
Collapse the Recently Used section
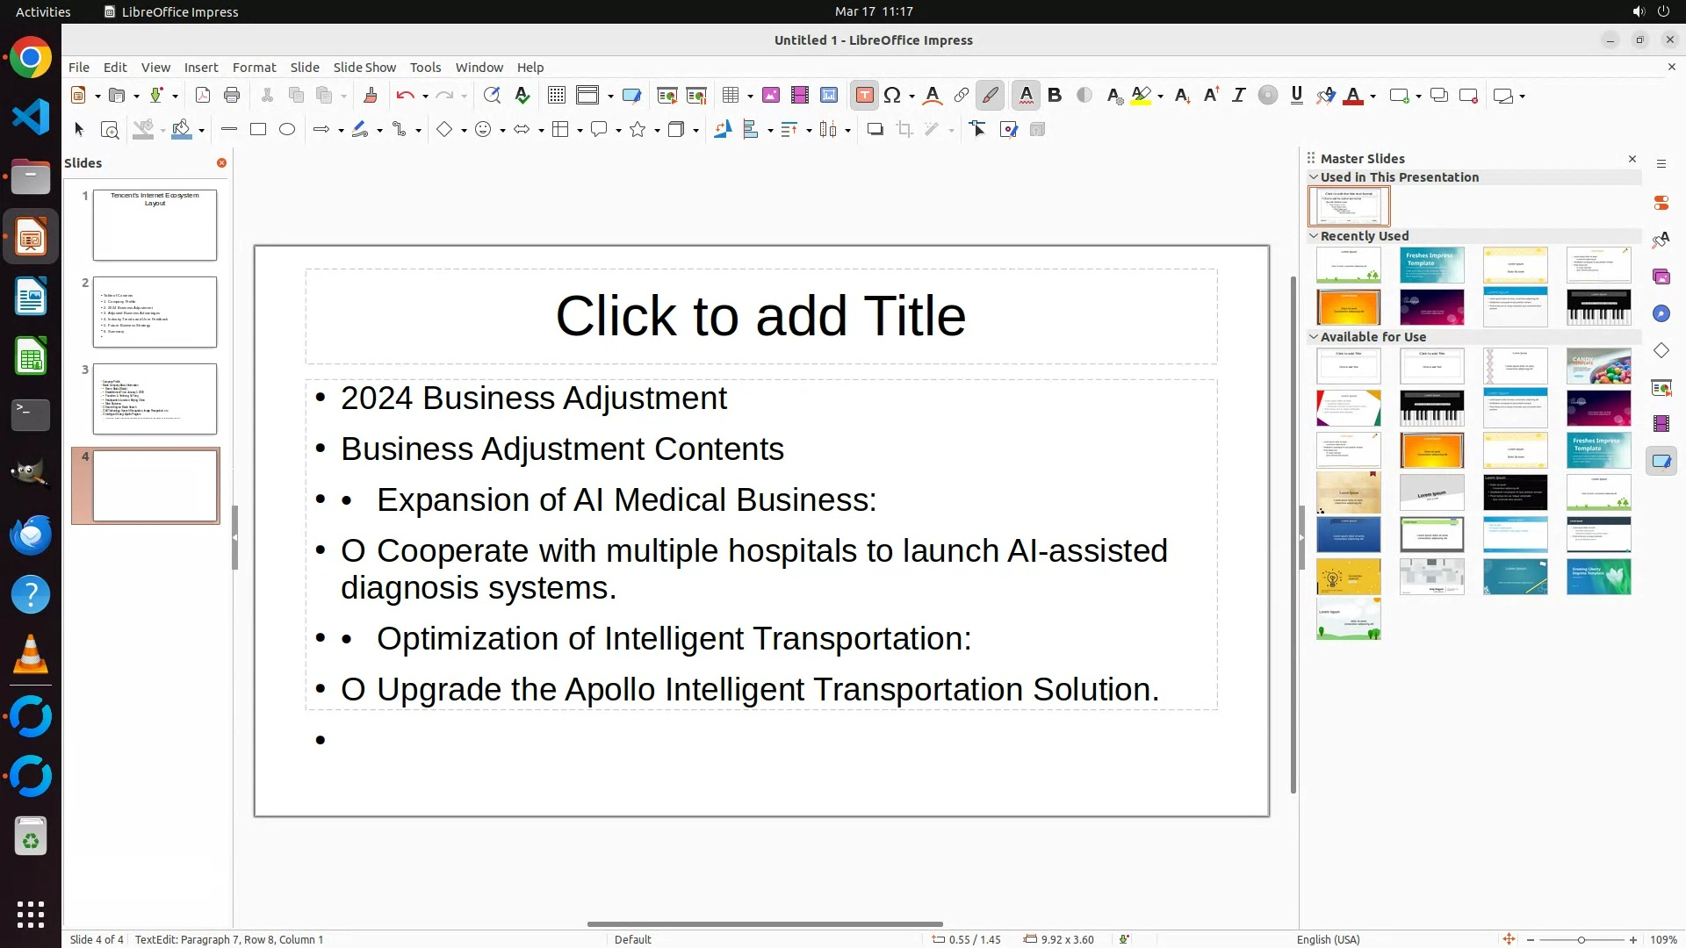(x=1314, y=236)
